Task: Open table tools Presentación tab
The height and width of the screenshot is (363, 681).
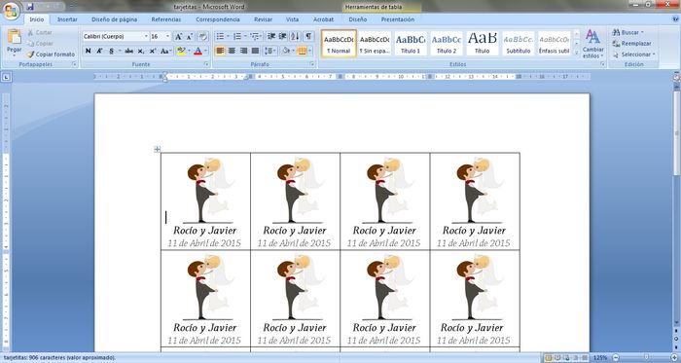Action: point(397,19)
